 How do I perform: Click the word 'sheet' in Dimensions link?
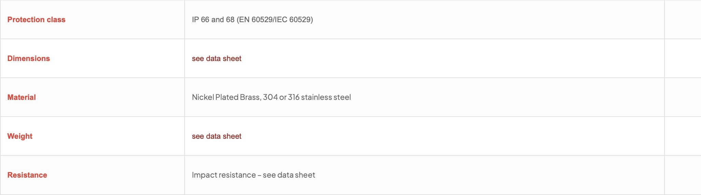[232, 58]
